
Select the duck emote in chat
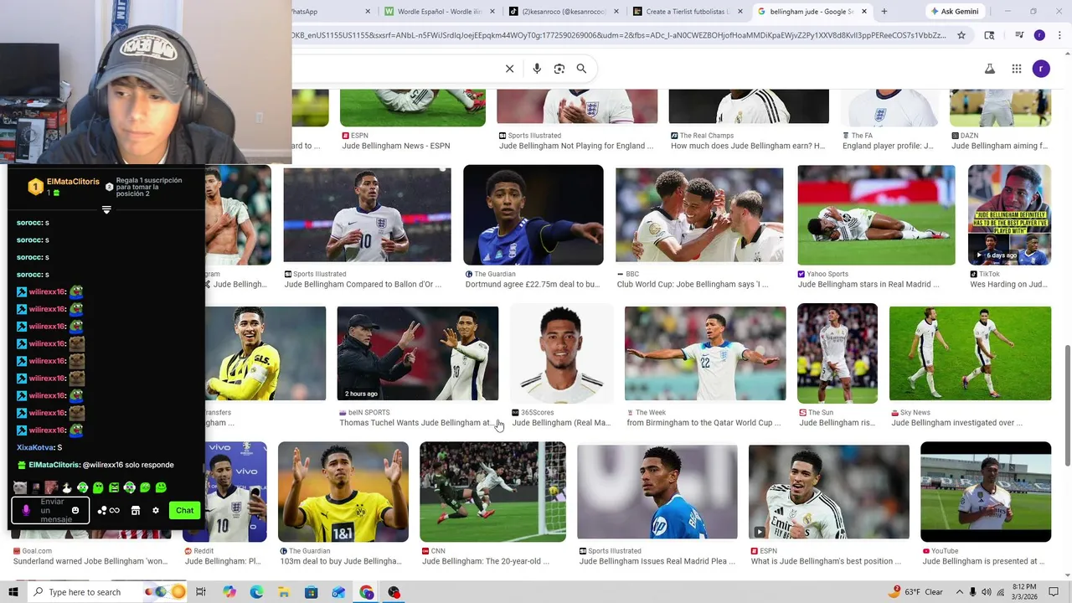(66, 487)
